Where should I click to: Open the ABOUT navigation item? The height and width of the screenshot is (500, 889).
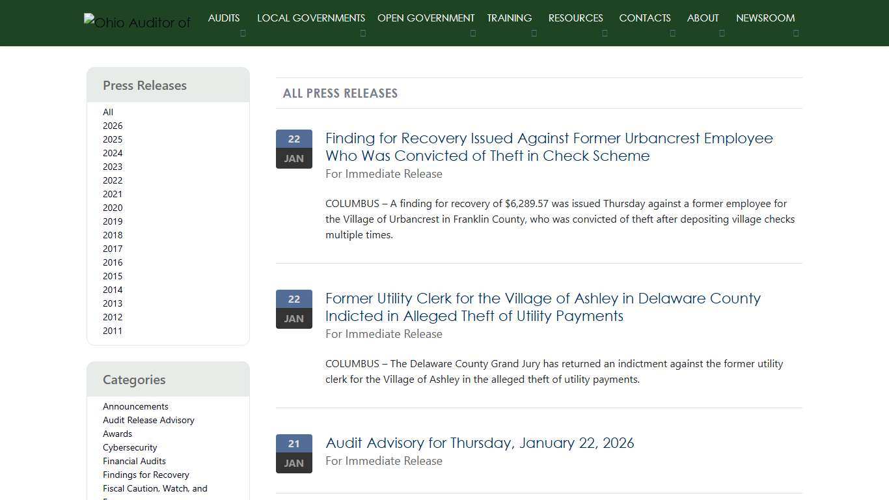(702, 18)
